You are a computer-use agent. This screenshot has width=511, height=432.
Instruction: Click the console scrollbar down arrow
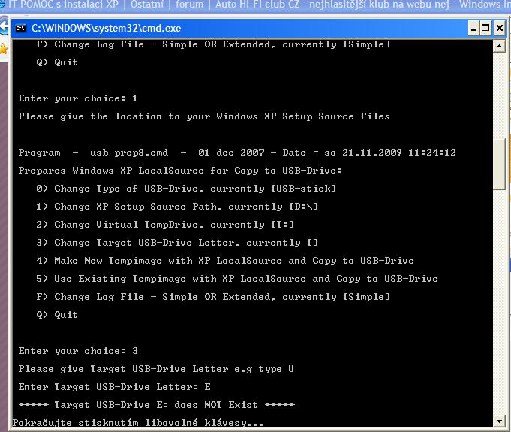coord(500,421)
